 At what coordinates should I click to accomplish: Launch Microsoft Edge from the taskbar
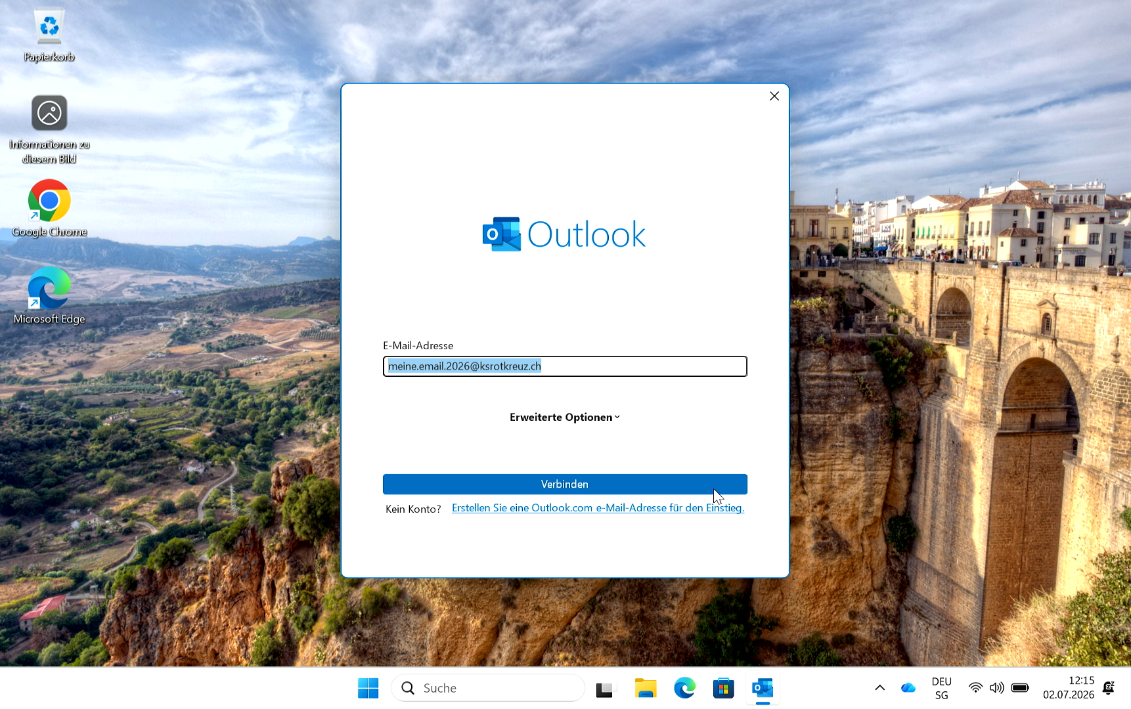[684, 688]
